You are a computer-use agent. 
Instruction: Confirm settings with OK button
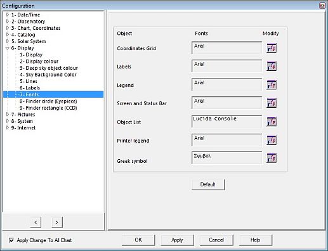coord(138,240)
